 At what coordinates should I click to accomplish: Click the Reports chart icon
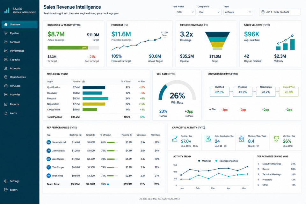tap(6, 104)
